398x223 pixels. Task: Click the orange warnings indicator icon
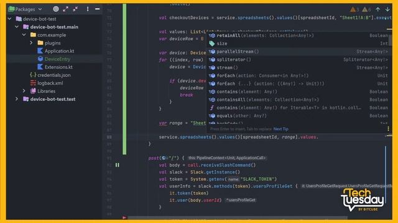coord(353,10)
